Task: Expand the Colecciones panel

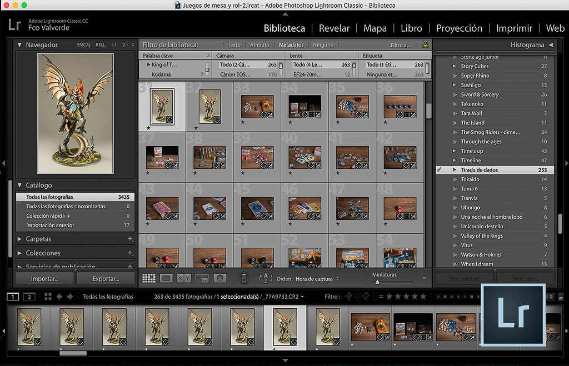Action: pos(19,253)
